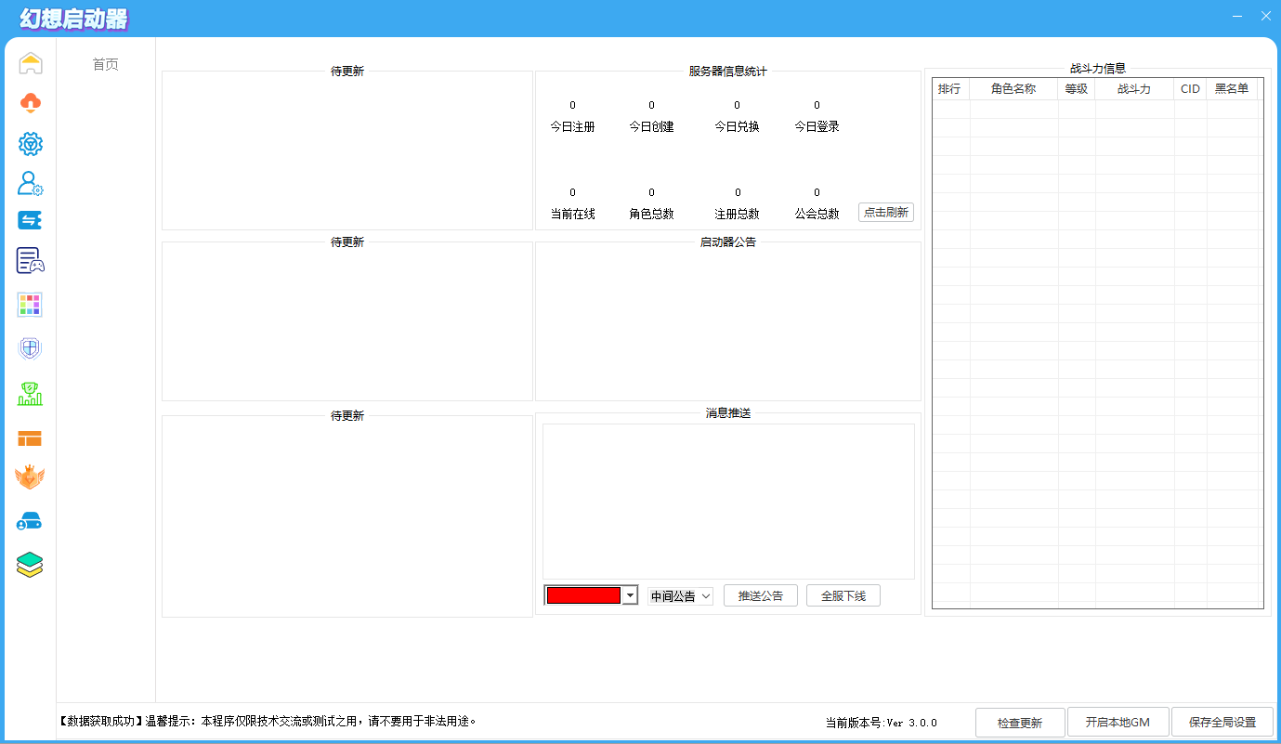Click the 推送公告 button

761,595
